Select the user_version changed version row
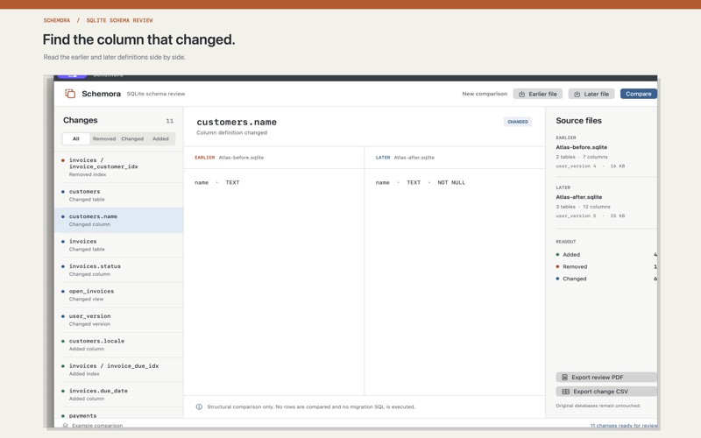This screenshot has width=701, height=438. (119, 320)
